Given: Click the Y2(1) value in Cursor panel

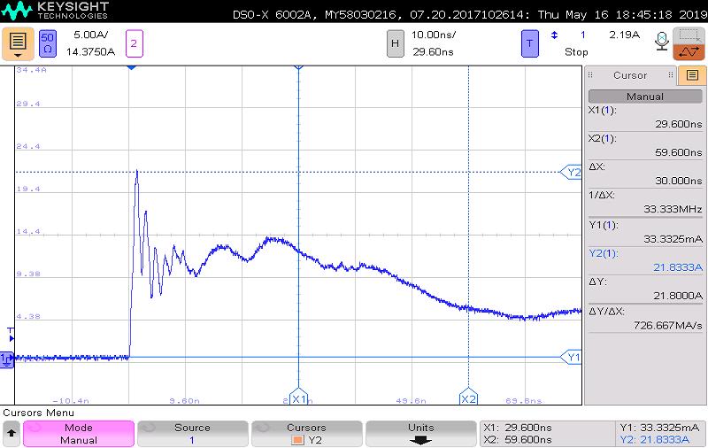Looking at the screenshot, I should pyautogui.click(x=644, y=267).
